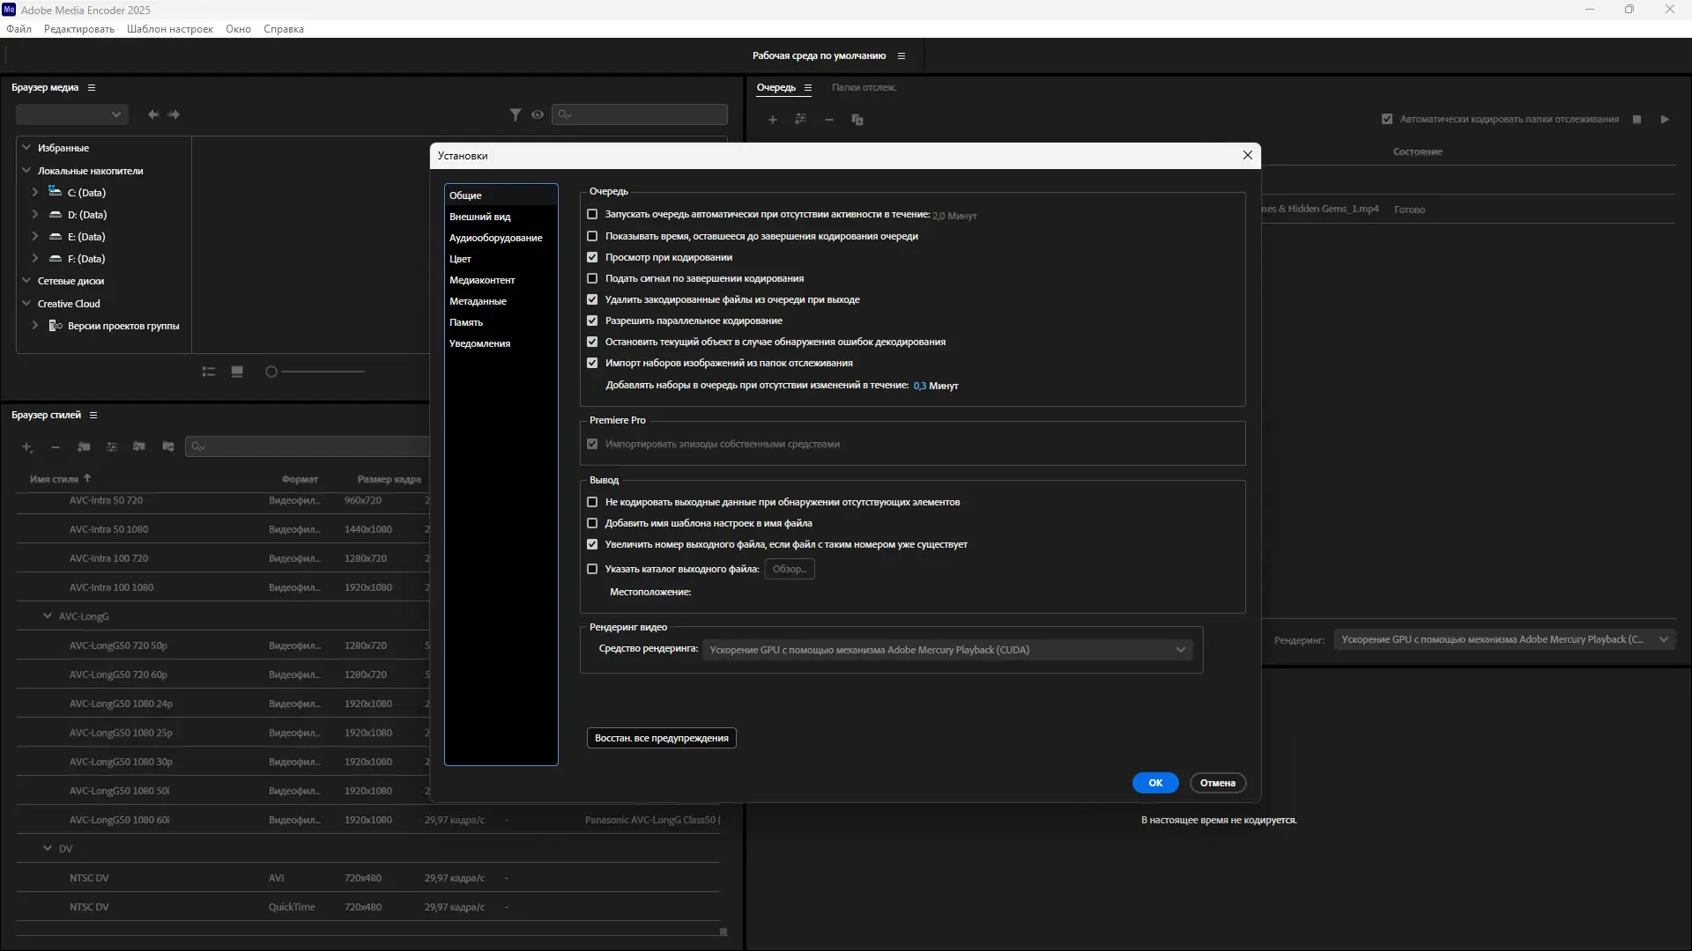
Task: Open the 'Шаблон настроек' menu
Action: point(170,29)
